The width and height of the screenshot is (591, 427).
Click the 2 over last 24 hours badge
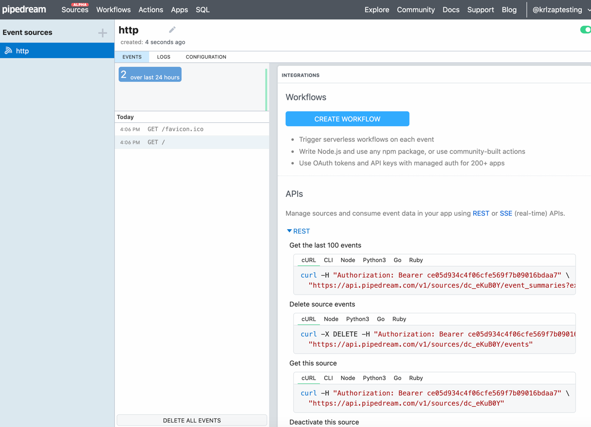click(x=150, y=74)
